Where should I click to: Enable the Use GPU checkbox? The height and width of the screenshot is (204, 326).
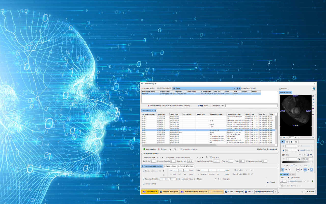(211, 157)
